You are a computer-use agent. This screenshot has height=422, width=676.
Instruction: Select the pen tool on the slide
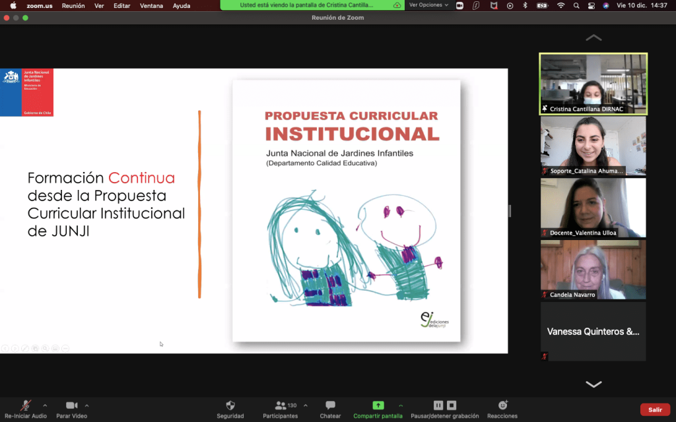[25, 348]
